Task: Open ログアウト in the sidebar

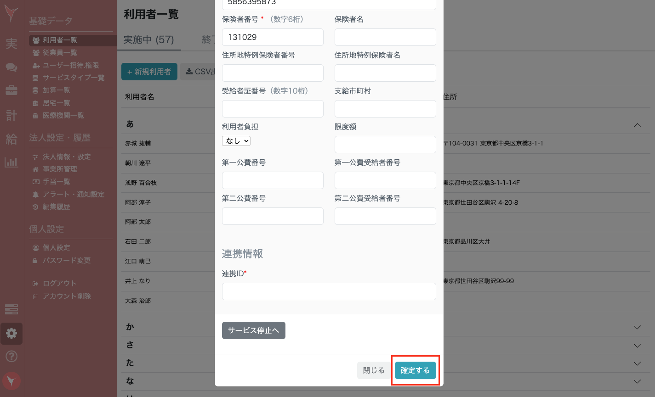Action: [59, 283]
